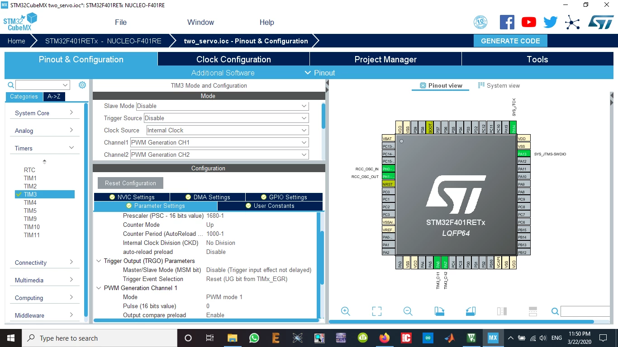This screenshot has width=618, height=347.
Task: Open the categories settings gear icon
Action: 82,85
